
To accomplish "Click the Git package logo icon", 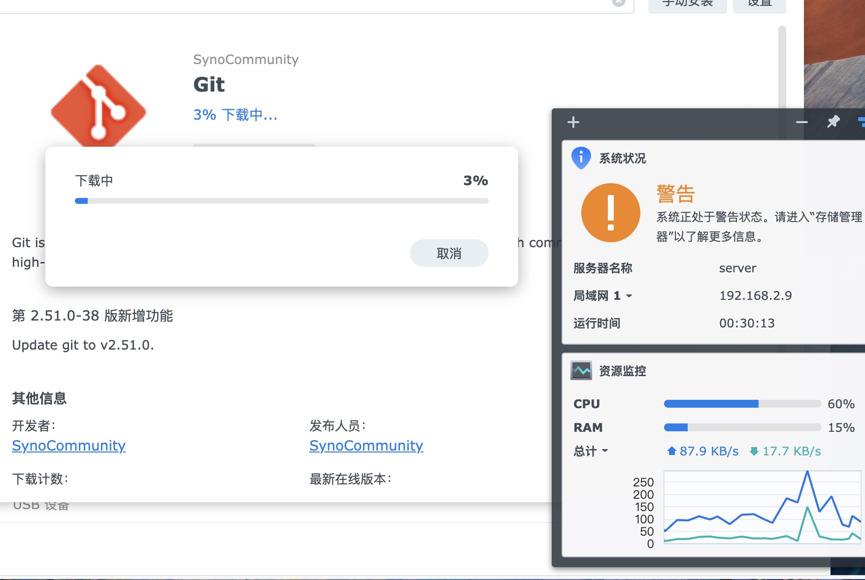I will pyautogui.click(x=99, y=105).
